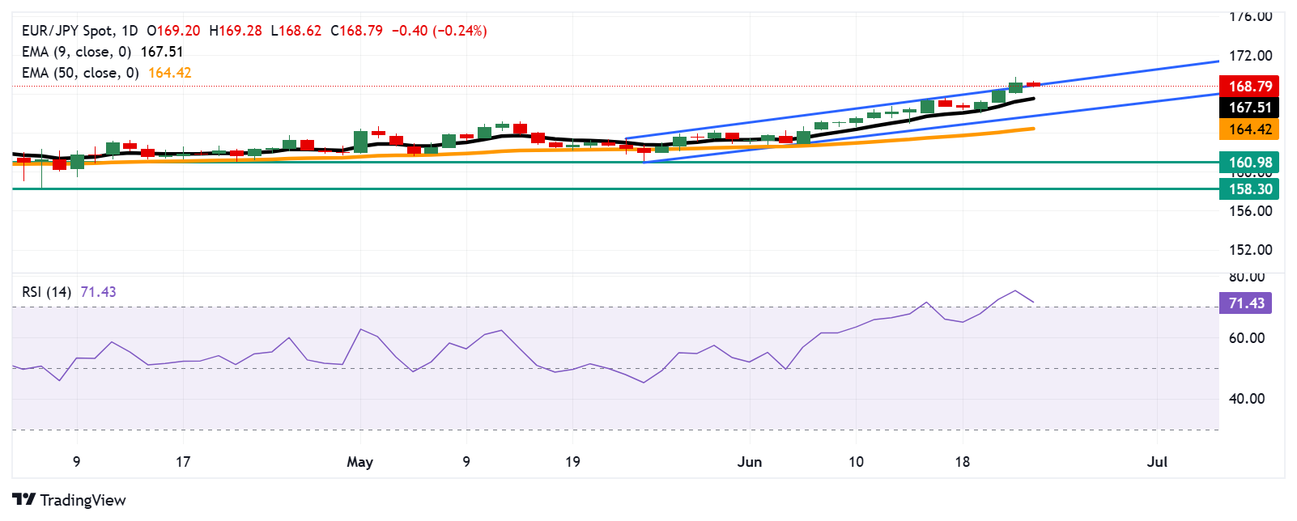This screenshot has height=521, width=1297.
Task: Click the red 168.79 price tag on the axis
Action: pyautogui.click(x=1249, y=87)
